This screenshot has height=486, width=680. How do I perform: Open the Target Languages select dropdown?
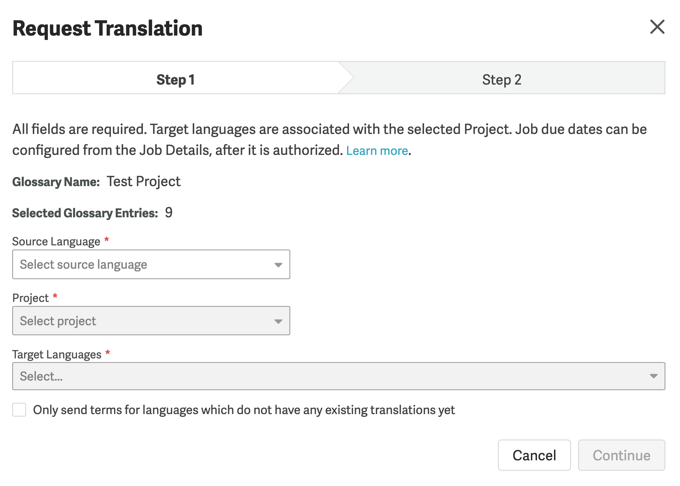(x=339, y=376)
